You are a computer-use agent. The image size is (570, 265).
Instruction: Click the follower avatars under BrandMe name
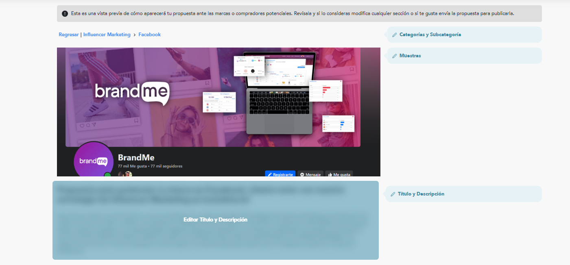(x=125, y=174)
